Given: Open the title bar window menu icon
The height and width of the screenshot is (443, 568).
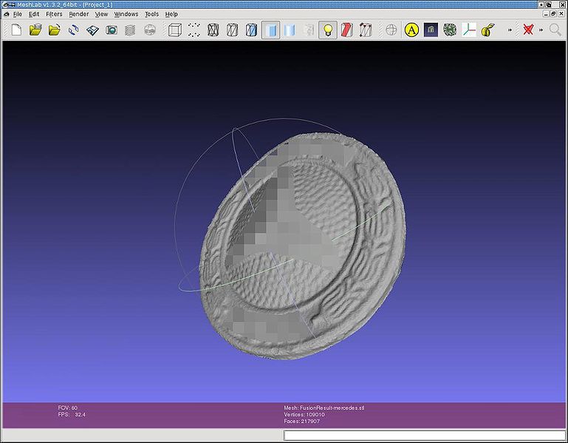Looking at the screenshot, I should tap(7, 4).
